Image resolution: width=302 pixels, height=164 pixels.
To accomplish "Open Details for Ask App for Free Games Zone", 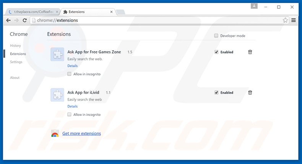I will pyautogui.click(x=72, y=66).
